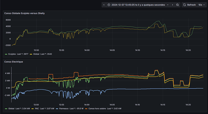Click the clock icon in time picker

109,5
